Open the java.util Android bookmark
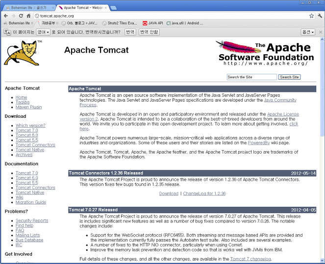The height and width of the screenshot is (264, 325). [x=185, y=23]
